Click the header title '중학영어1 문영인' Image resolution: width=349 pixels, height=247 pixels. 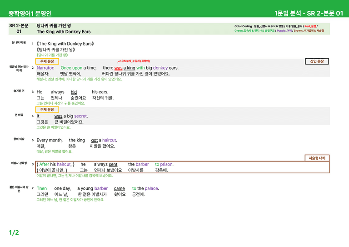pos(30,13)
